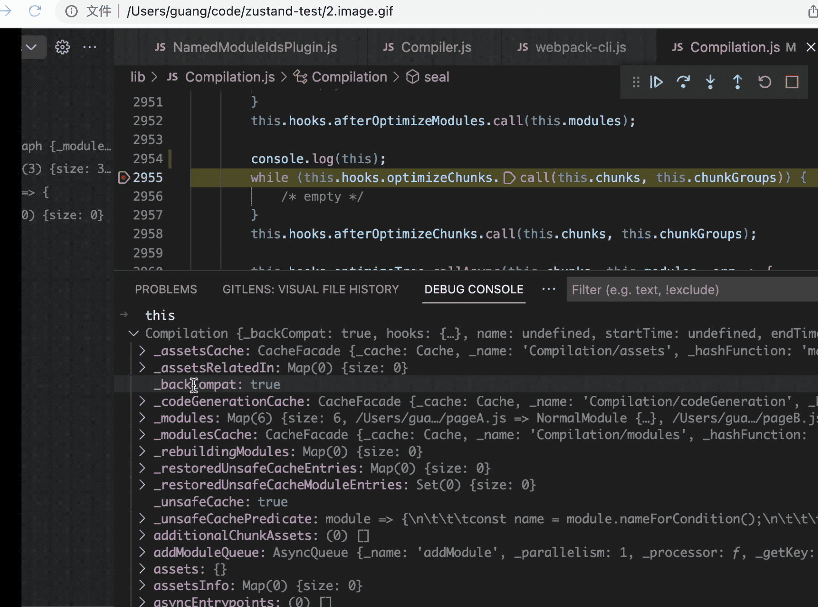The image size is (818, 607).
Task: Click the debug Step Over icon
Action: pos(683,82)
